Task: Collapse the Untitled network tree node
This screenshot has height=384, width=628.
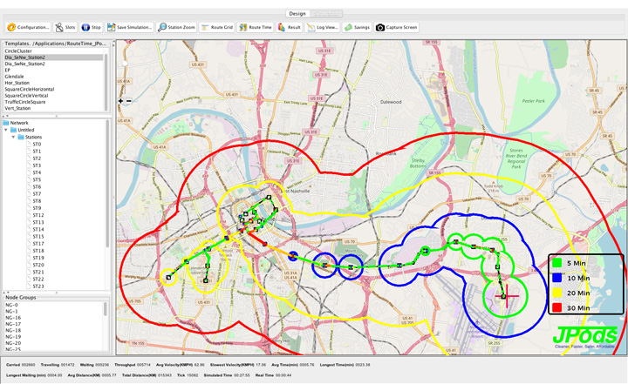Action: click(7, 130)
